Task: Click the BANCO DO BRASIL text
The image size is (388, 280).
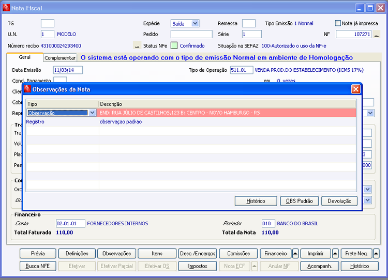Action: pos(297,223)
